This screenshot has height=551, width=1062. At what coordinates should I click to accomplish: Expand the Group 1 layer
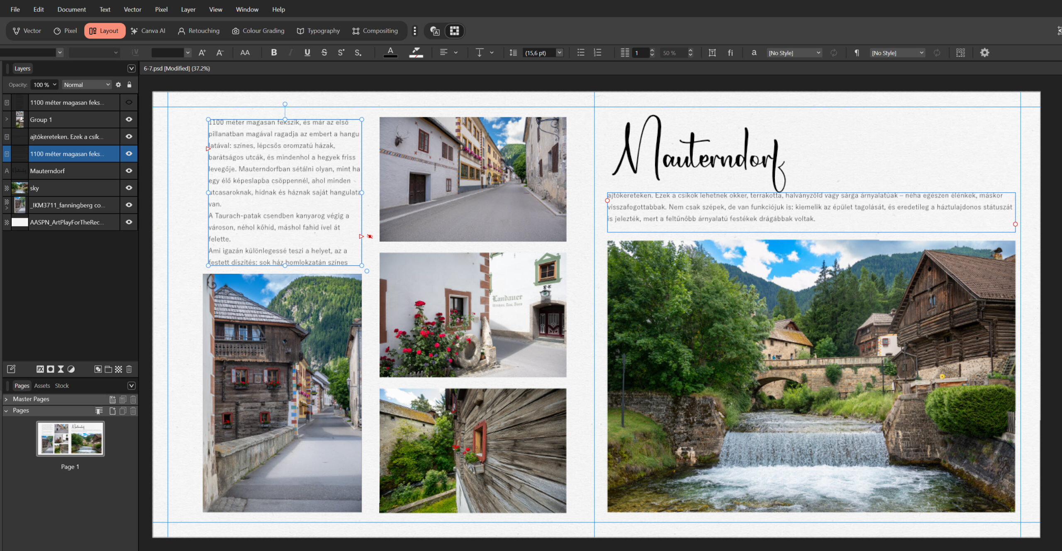[7, 119]
